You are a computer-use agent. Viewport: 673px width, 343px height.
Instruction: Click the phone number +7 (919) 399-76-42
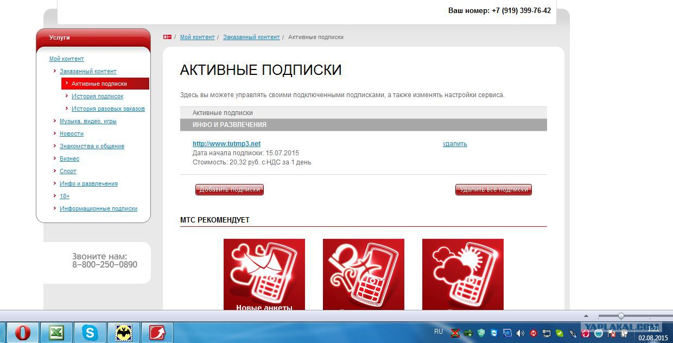click(x=521, y=10)
